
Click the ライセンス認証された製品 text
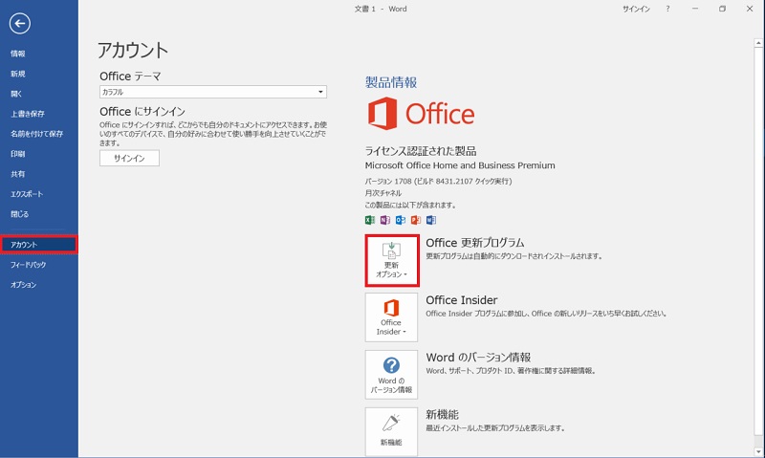[421, 151]
